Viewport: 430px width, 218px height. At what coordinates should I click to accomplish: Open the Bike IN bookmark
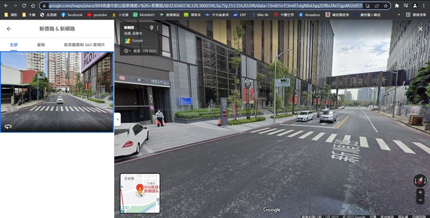(259, 15)
